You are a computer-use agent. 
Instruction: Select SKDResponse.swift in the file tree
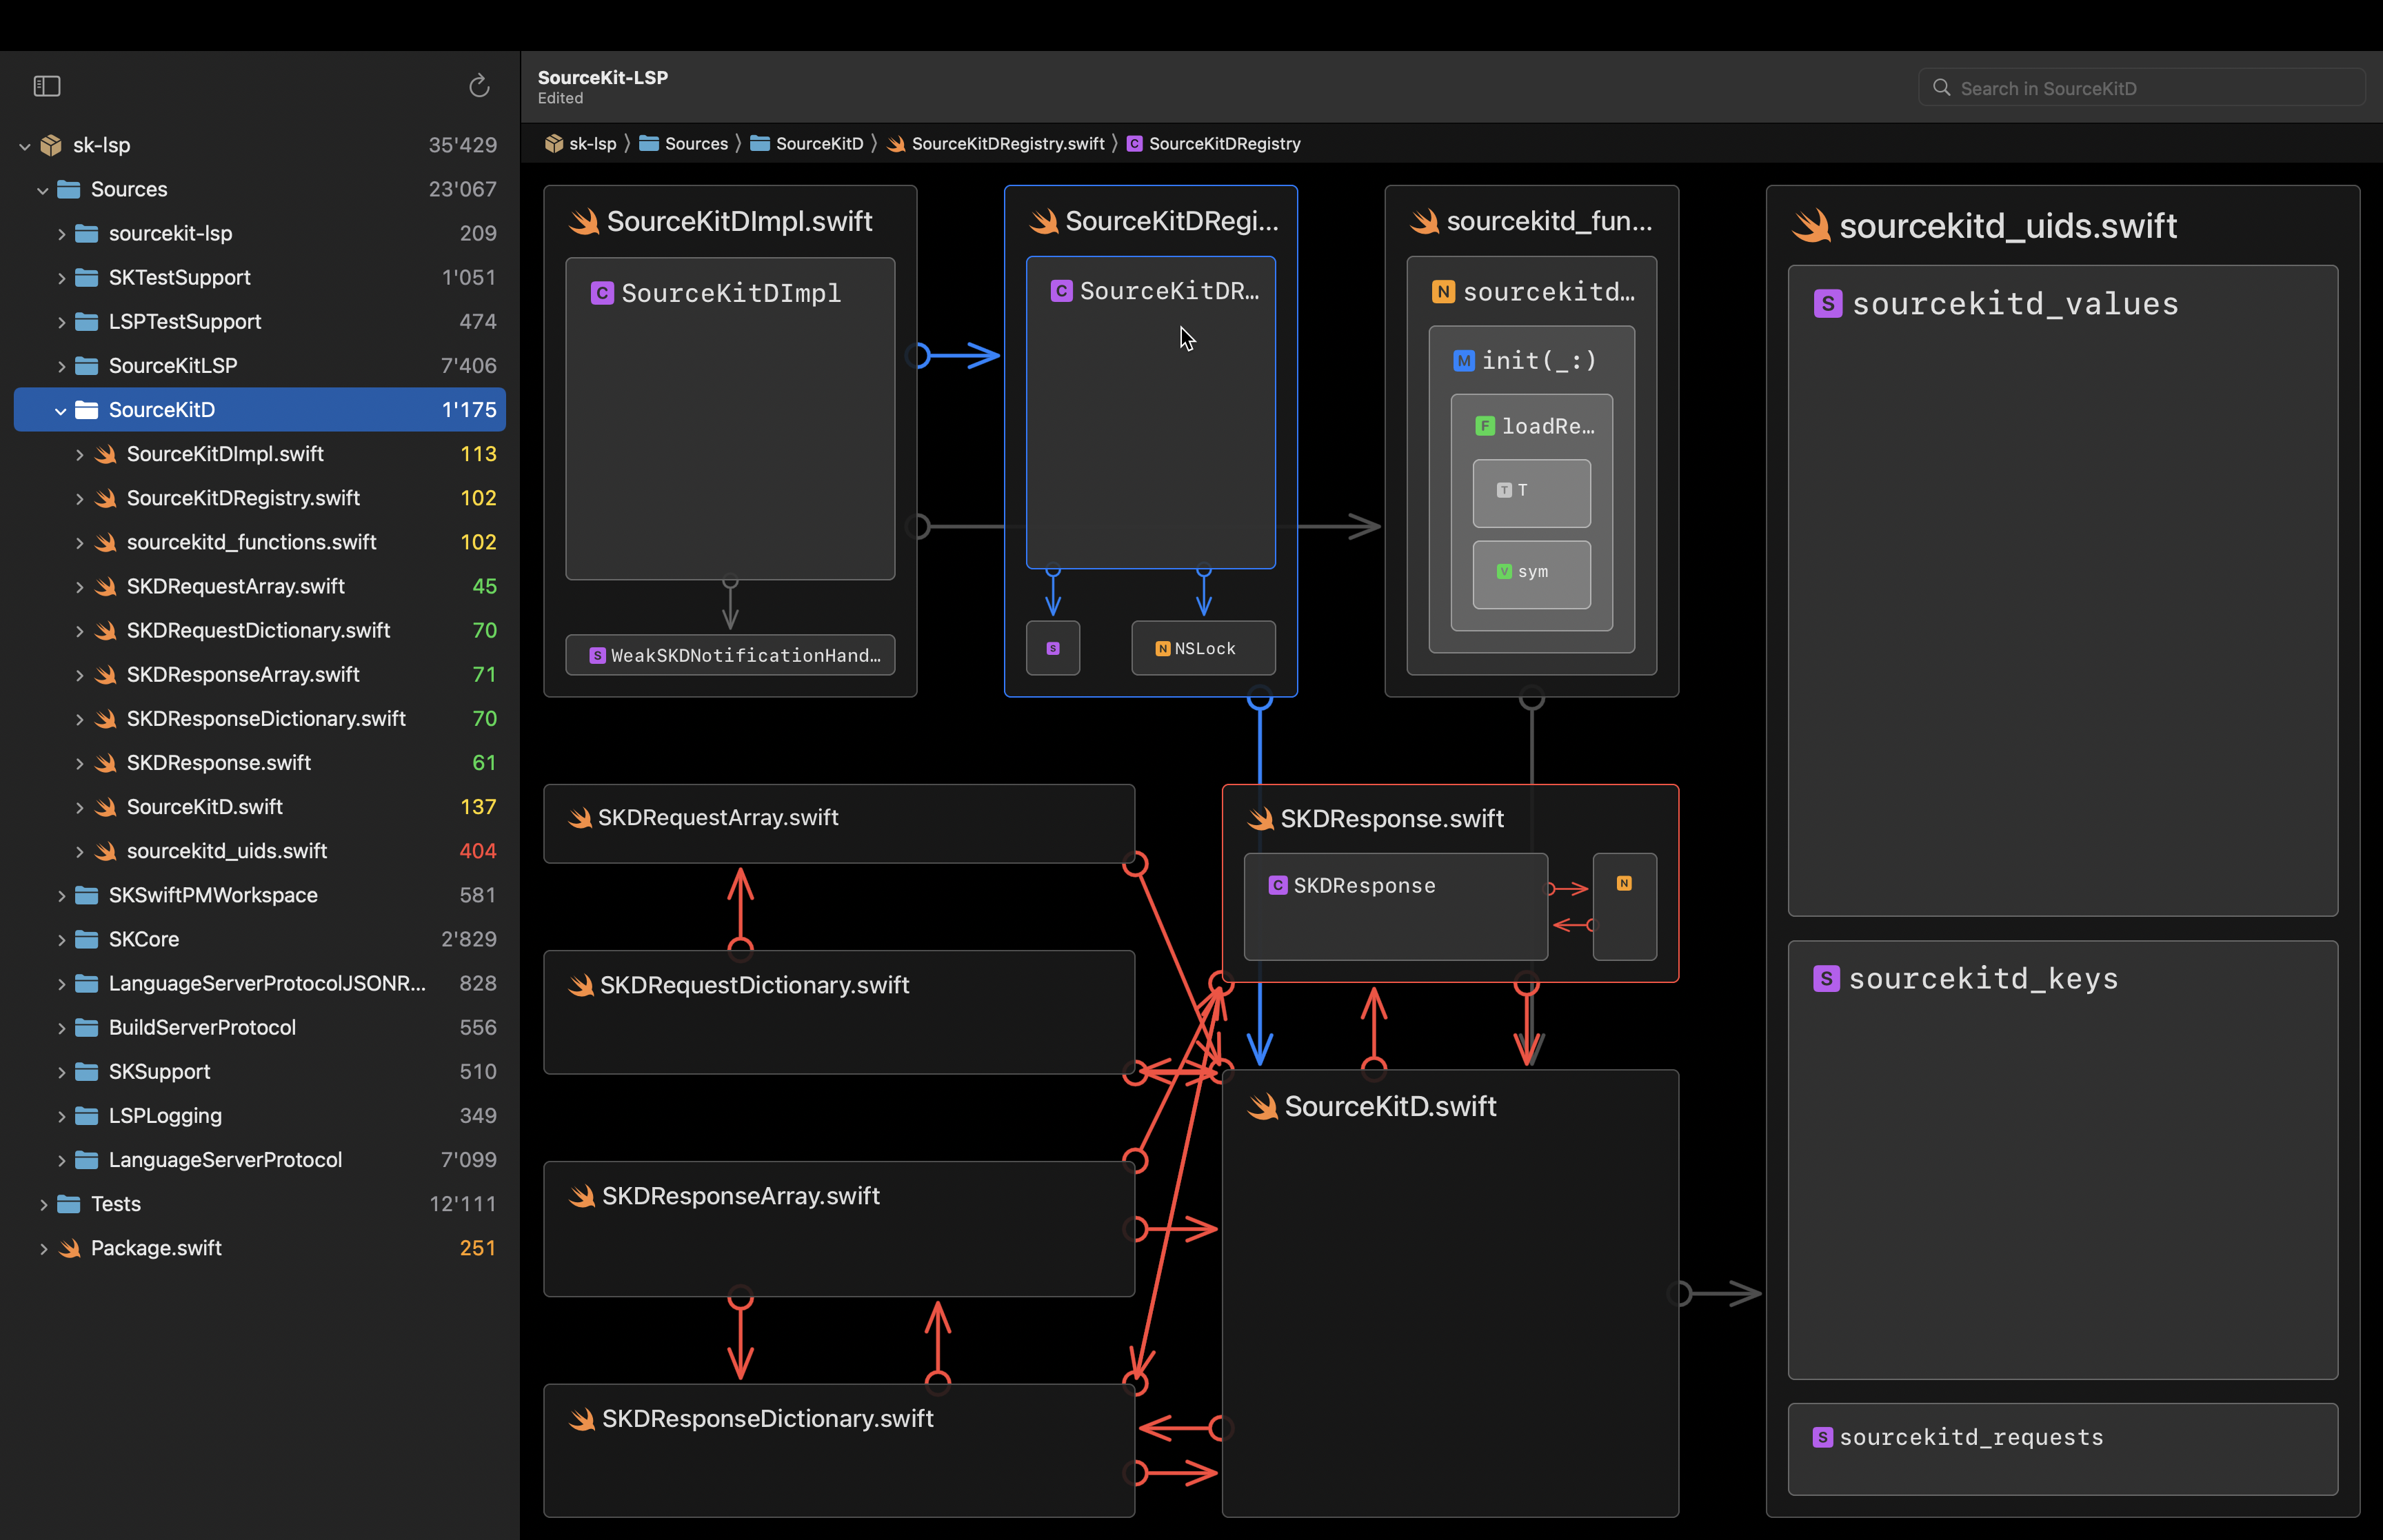tap(260, 763)
